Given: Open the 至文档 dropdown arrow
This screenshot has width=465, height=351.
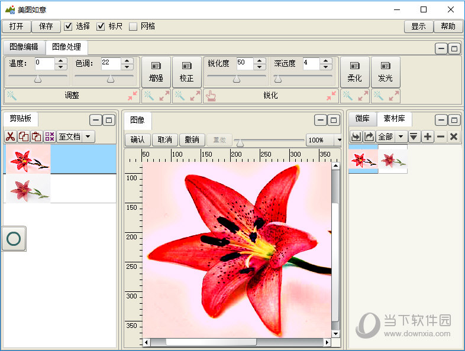Looking at the screenshot, I should (88, 136).
